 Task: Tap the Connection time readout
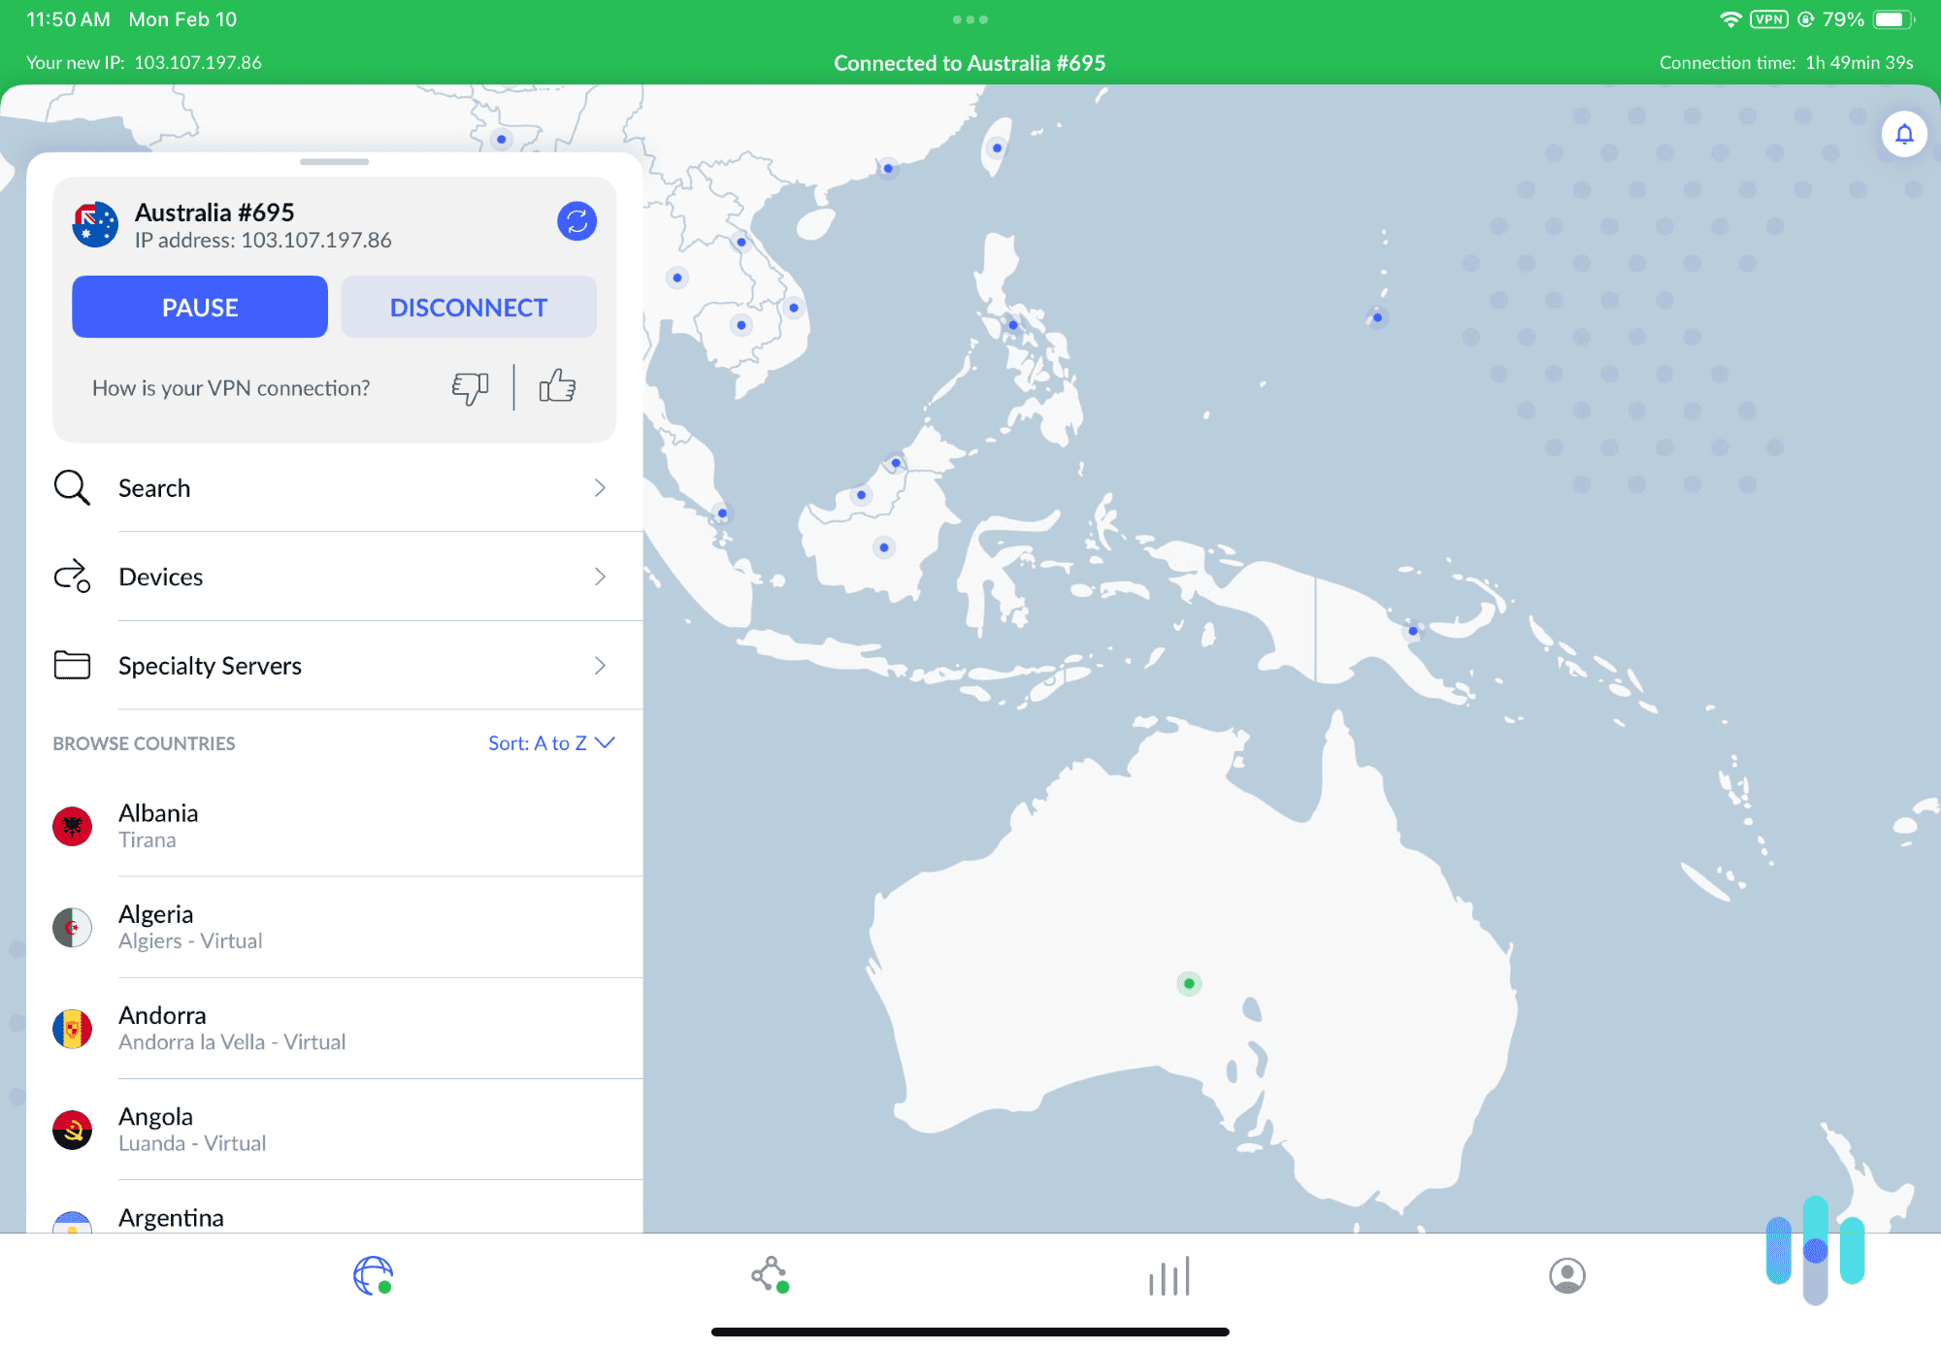pos(1786,62)
